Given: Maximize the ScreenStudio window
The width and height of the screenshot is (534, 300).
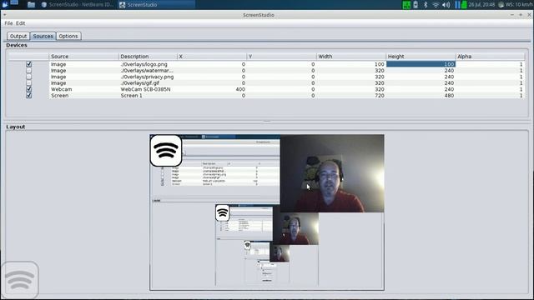Looking at the screenshot, I should click(521, 15).
